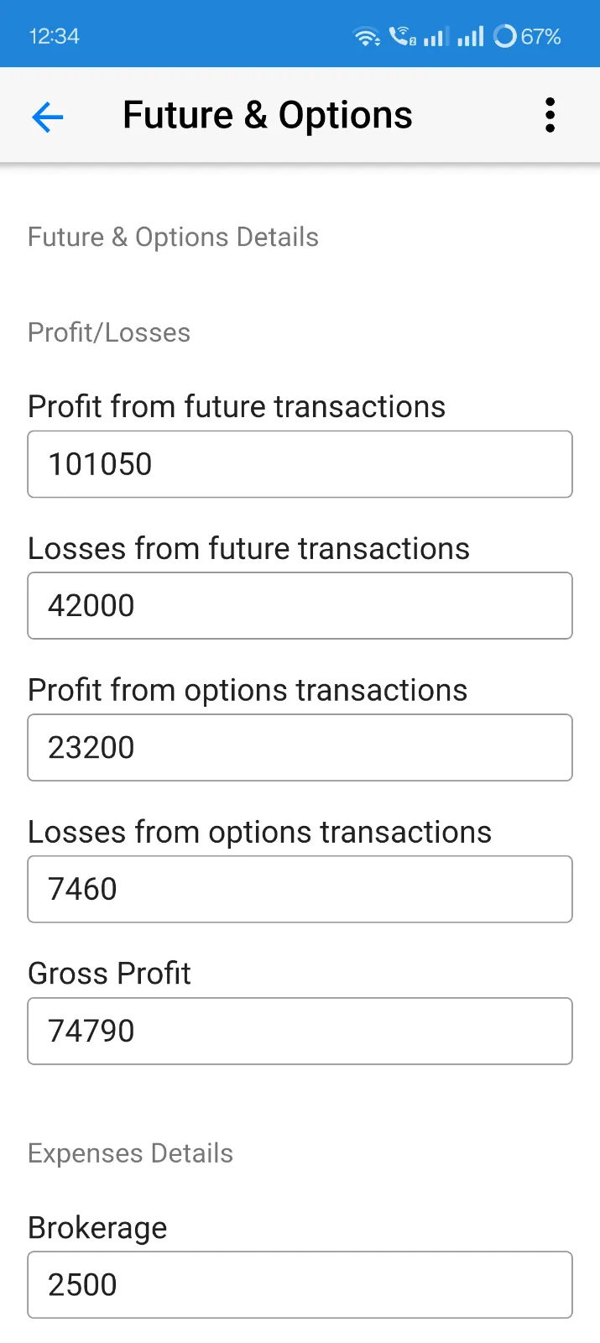Edit the Losses from future transactions field
This screenshot has height=1343, width=600.
click(x=300, y=605)
